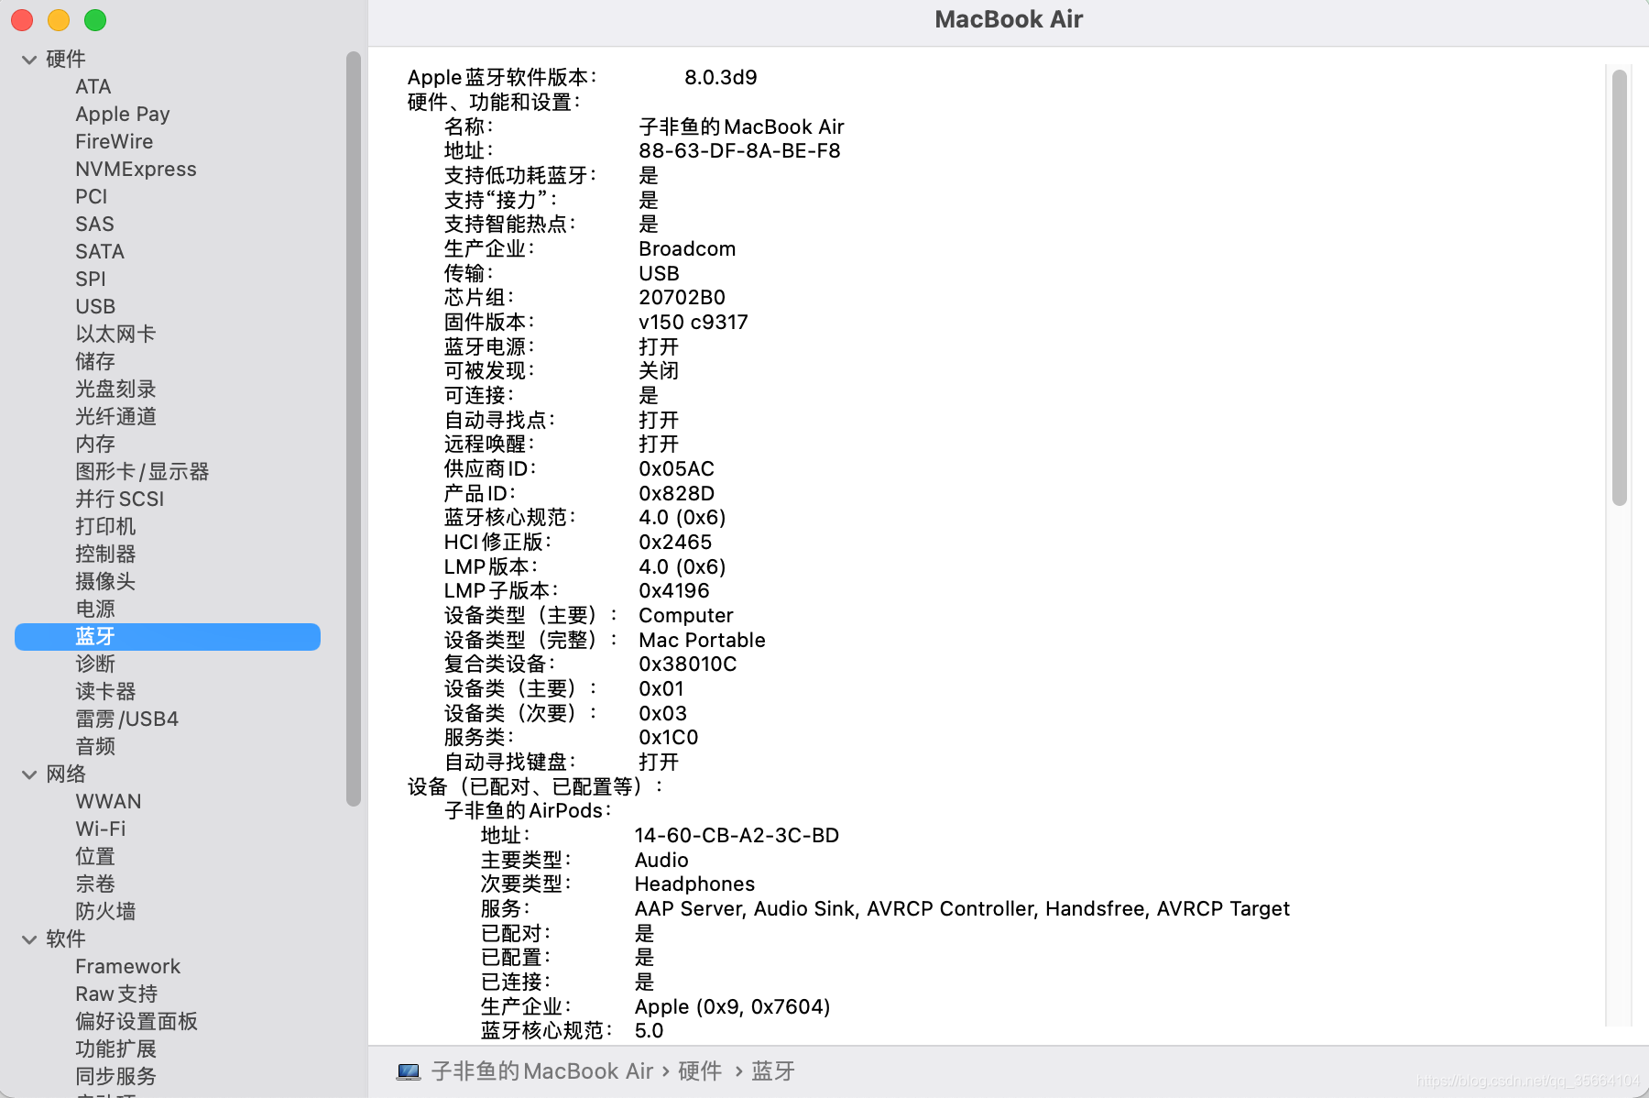Click the red close window button
This screenshot has height=1098, width=1649.
tap(22, 20)
